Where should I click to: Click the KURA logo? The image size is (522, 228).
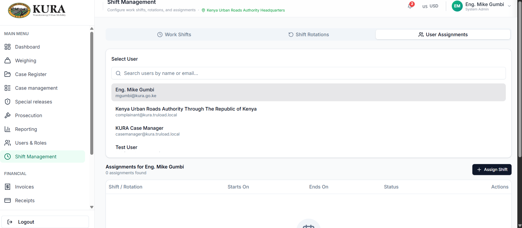pos(37,10)
